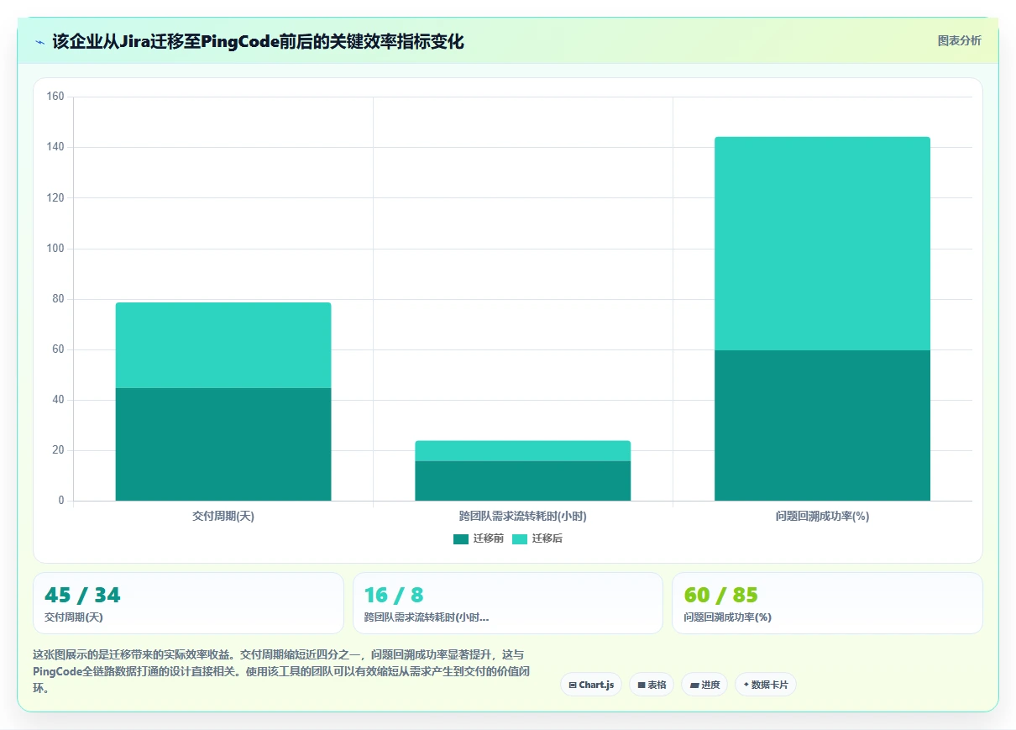Image resolution: width=1016 pixels, height=730 pixels.
Task: Click the 迁移前 segment of 问题回溯成功率 bar
Action: [x=822, y=425]
